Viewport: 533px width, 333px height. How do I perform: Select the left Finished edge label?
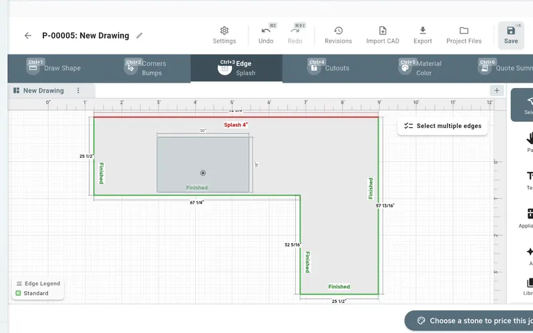point(101,173)
